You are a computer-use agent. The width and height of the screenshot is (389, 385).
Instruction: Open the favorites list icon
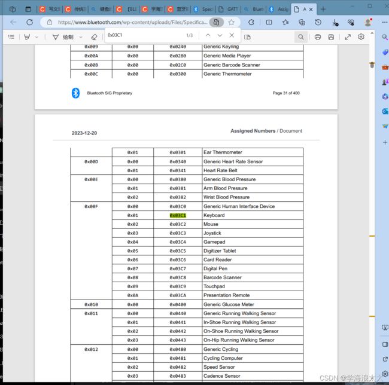coord(285,22)
